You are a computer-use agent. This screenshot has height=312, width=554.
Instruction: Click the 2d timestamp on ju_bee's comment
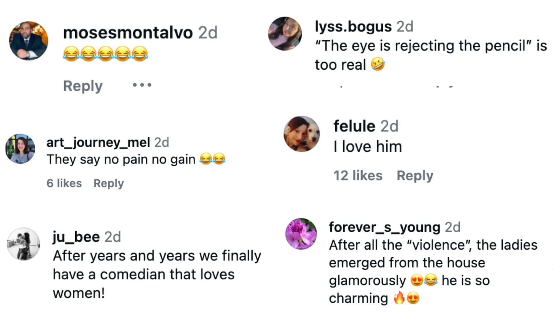(x=113, y=237)
